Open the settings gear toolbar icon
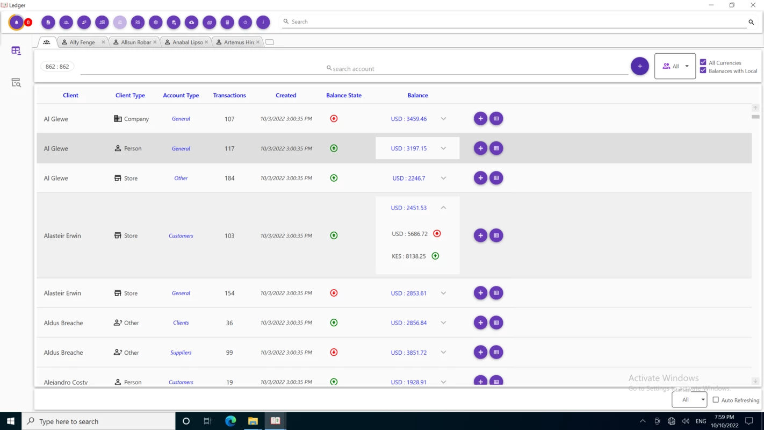The height and width of the screenshot is (430, 764). [x=155, y=22]
